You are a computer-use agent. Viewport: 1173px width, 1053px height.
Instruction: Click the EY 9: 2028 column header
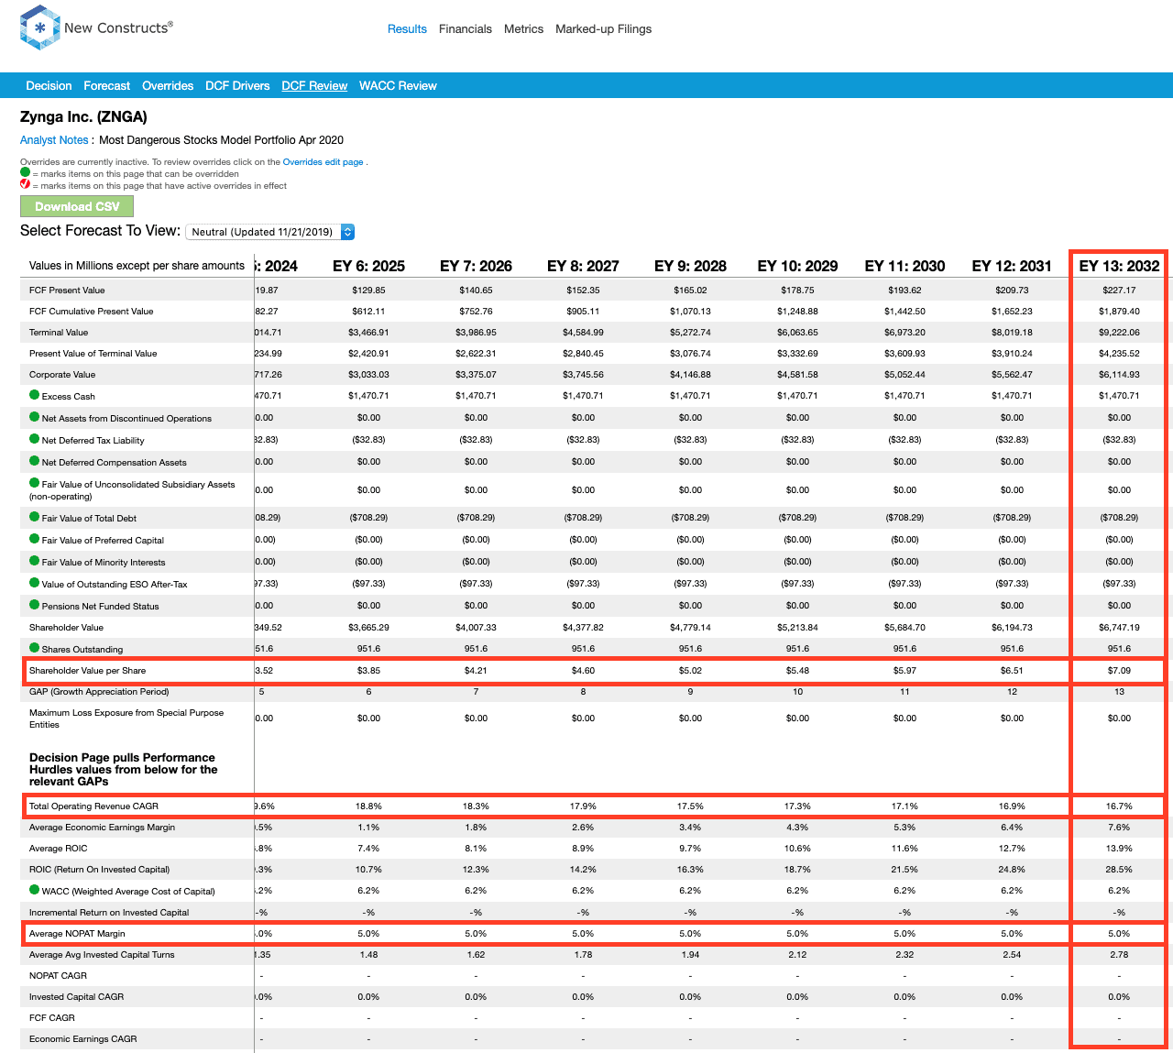(x=690, y=266)
